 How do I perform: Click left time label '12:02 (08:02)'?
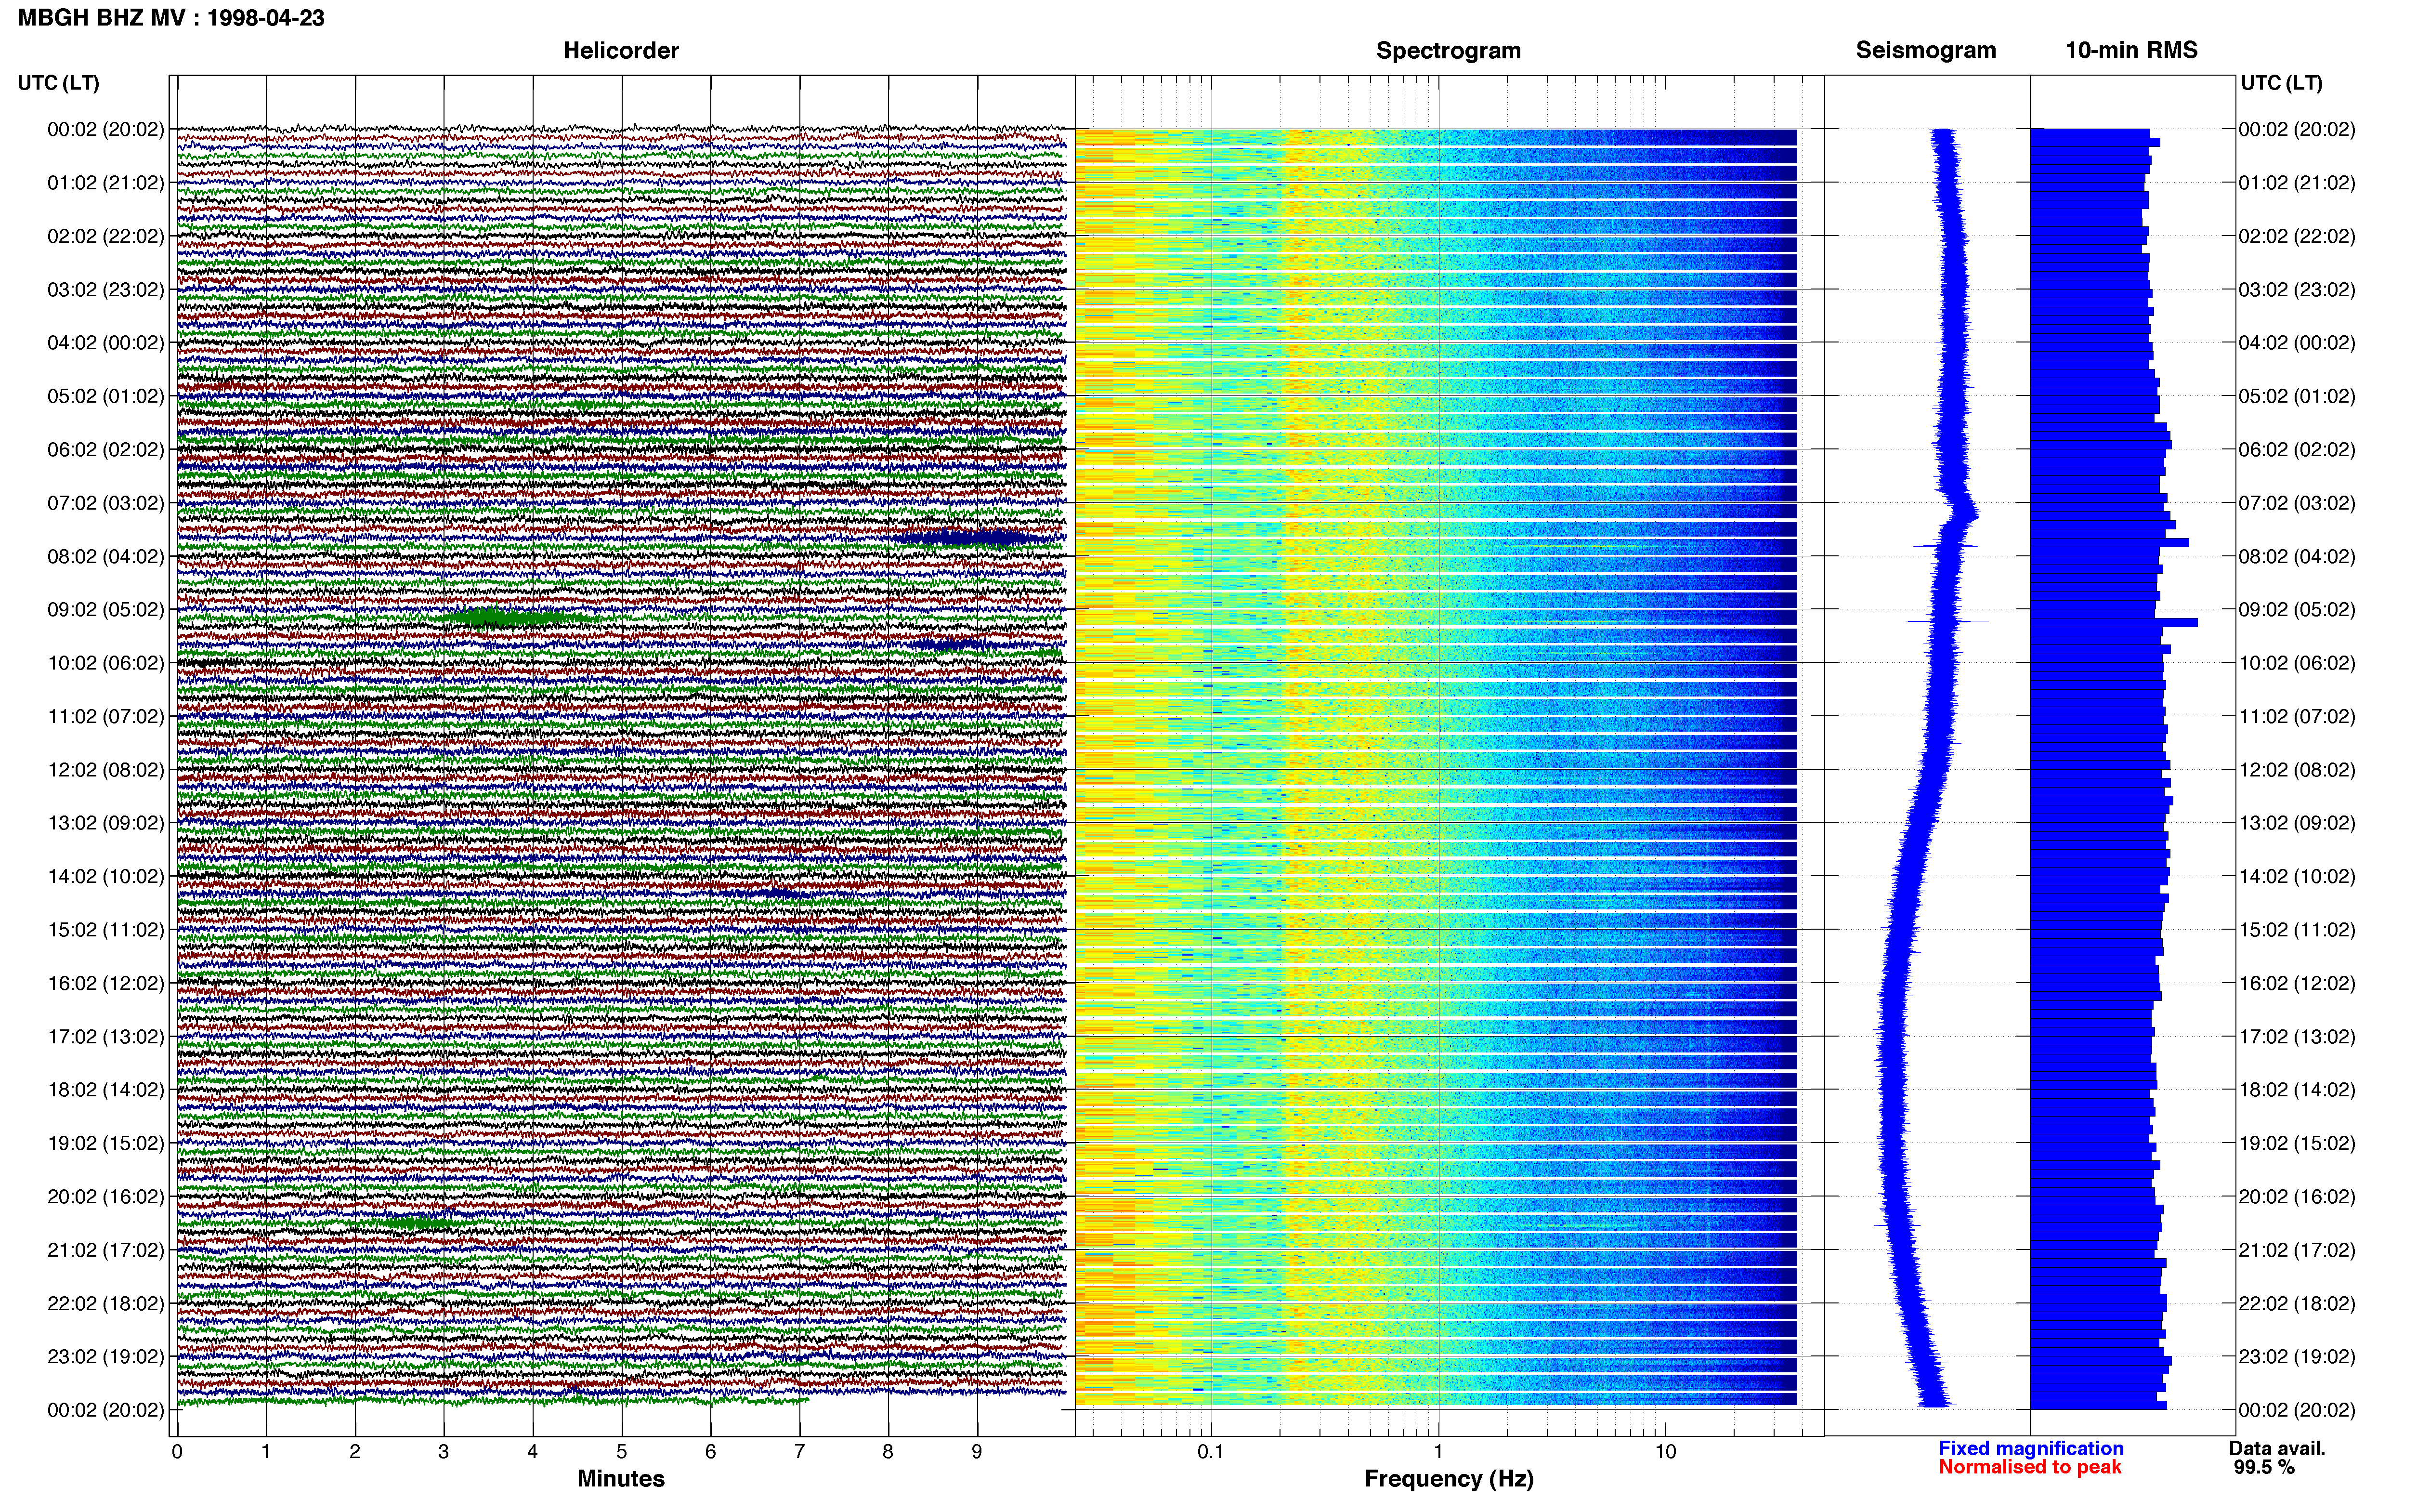click(x=106, y=770)
